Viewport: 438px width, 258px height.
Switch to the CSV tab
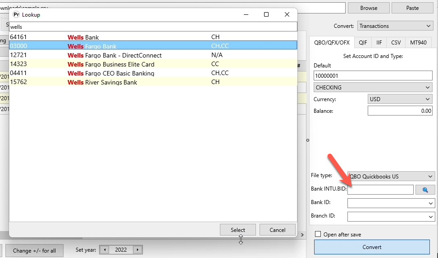(x=396, y=42)
